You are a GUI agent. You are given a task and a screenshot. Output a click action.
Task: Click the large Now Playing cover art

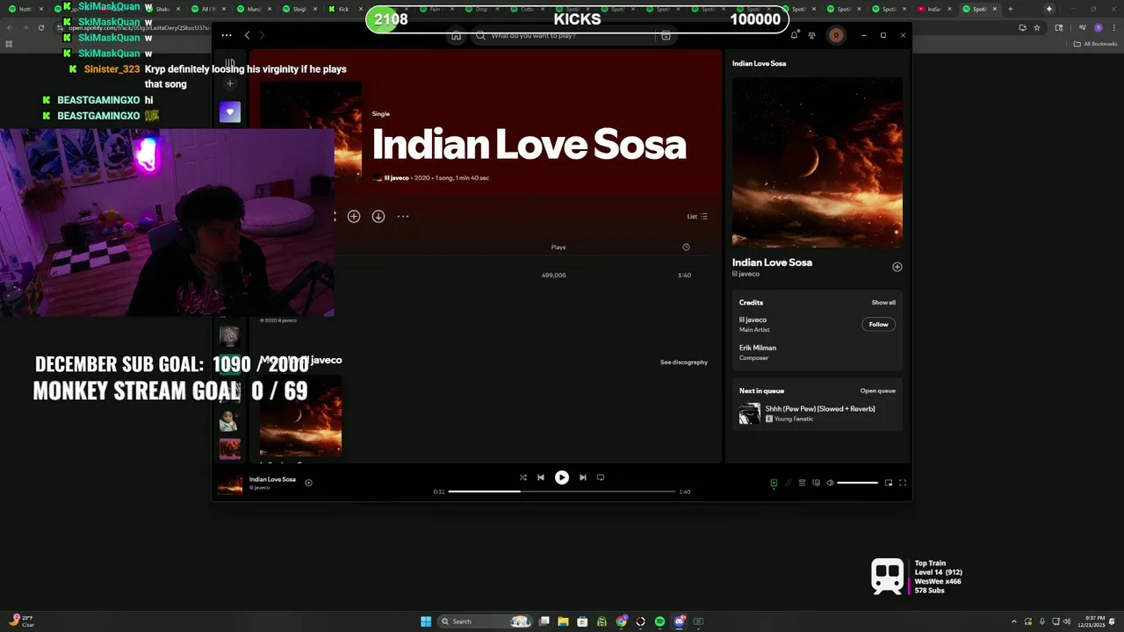point(818,162)
